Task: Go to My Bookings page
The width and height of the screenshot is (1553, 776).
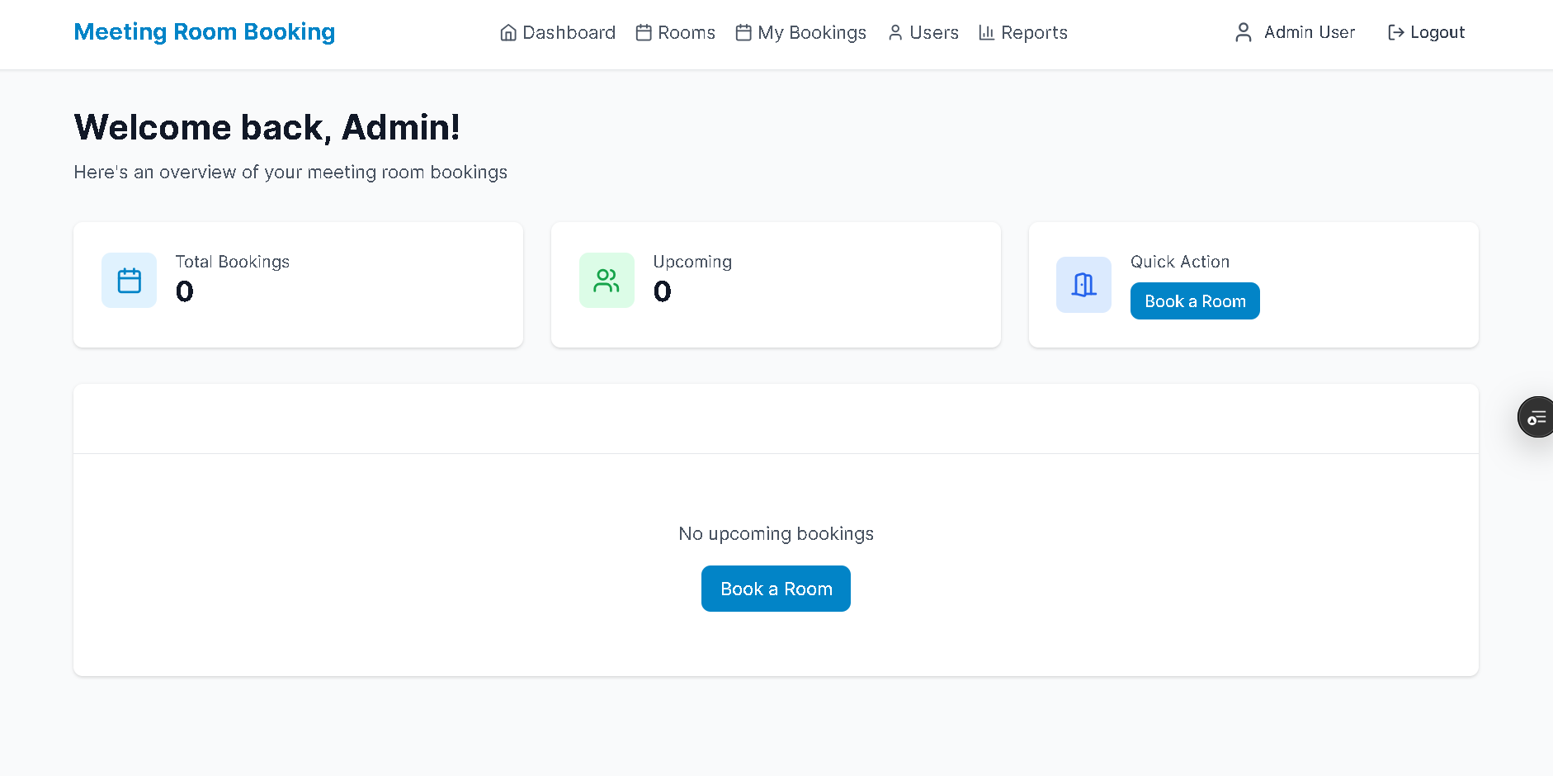Action: tap(801, 33)
